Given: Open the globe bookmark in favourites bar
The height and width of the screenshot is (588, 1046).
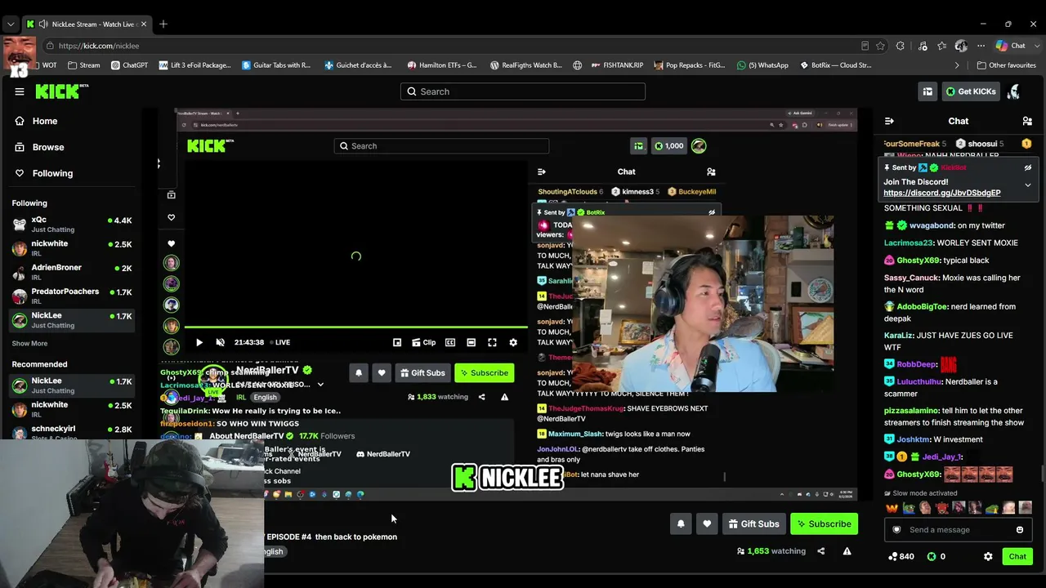Looking at the screenshot, I should pos(577,65).
